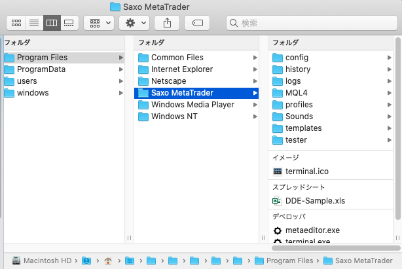The width and height of the screenshot is (402, 269).
Task: Click the Edit Tags button
Action: [197, 23]
